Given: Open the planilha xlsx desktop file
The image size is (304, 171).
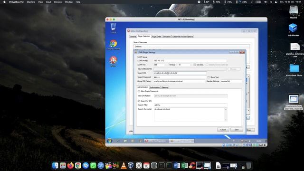Looking at the screenshot, I should [294, 49].
